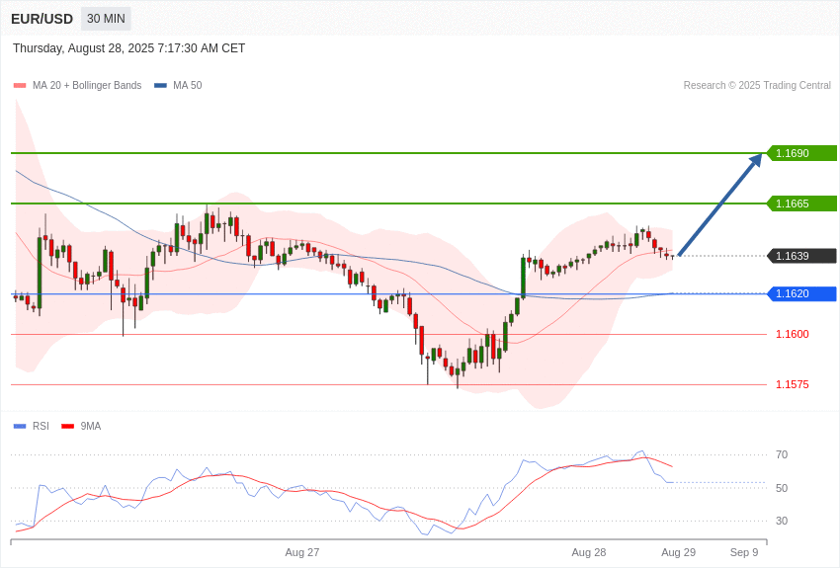The width and height of the screenshot is (840, 569).
Task: Click the RSI legend color swatch
Action: point(20,426)
